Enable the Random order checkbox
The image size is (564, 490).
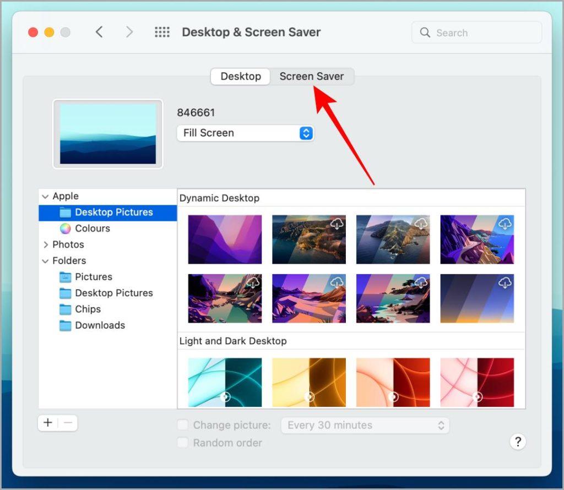(x=183, y=443)
